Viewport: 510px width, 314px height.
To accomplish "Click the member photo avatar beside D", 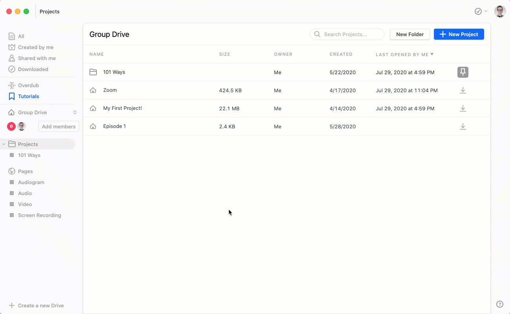I will coord(22,126).
